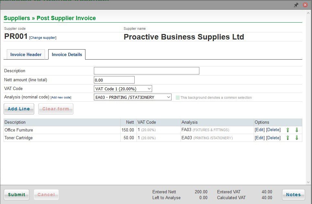Click the Office Furniture row VAT code cell
This screenshot has width=312, height=204.
(x=159, y=130)
